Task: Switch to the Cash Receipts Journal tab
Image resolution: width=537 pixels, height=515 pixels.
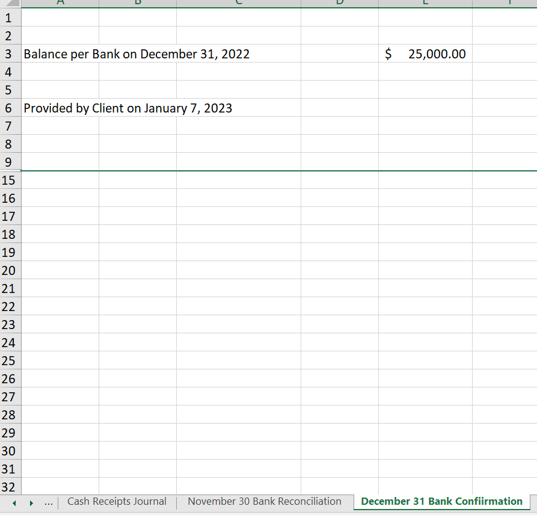Action: click(x=117, y=501)
